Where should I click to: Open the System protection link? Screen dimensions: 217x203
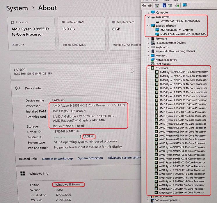pyautogui.click(x=90, y=158)
